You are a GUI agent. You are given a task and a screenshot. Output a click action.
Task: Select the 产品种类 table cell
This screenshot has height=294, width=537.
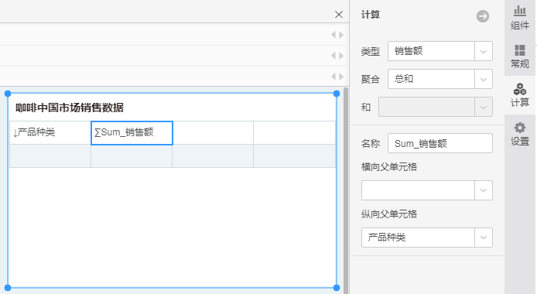[50, 132]
